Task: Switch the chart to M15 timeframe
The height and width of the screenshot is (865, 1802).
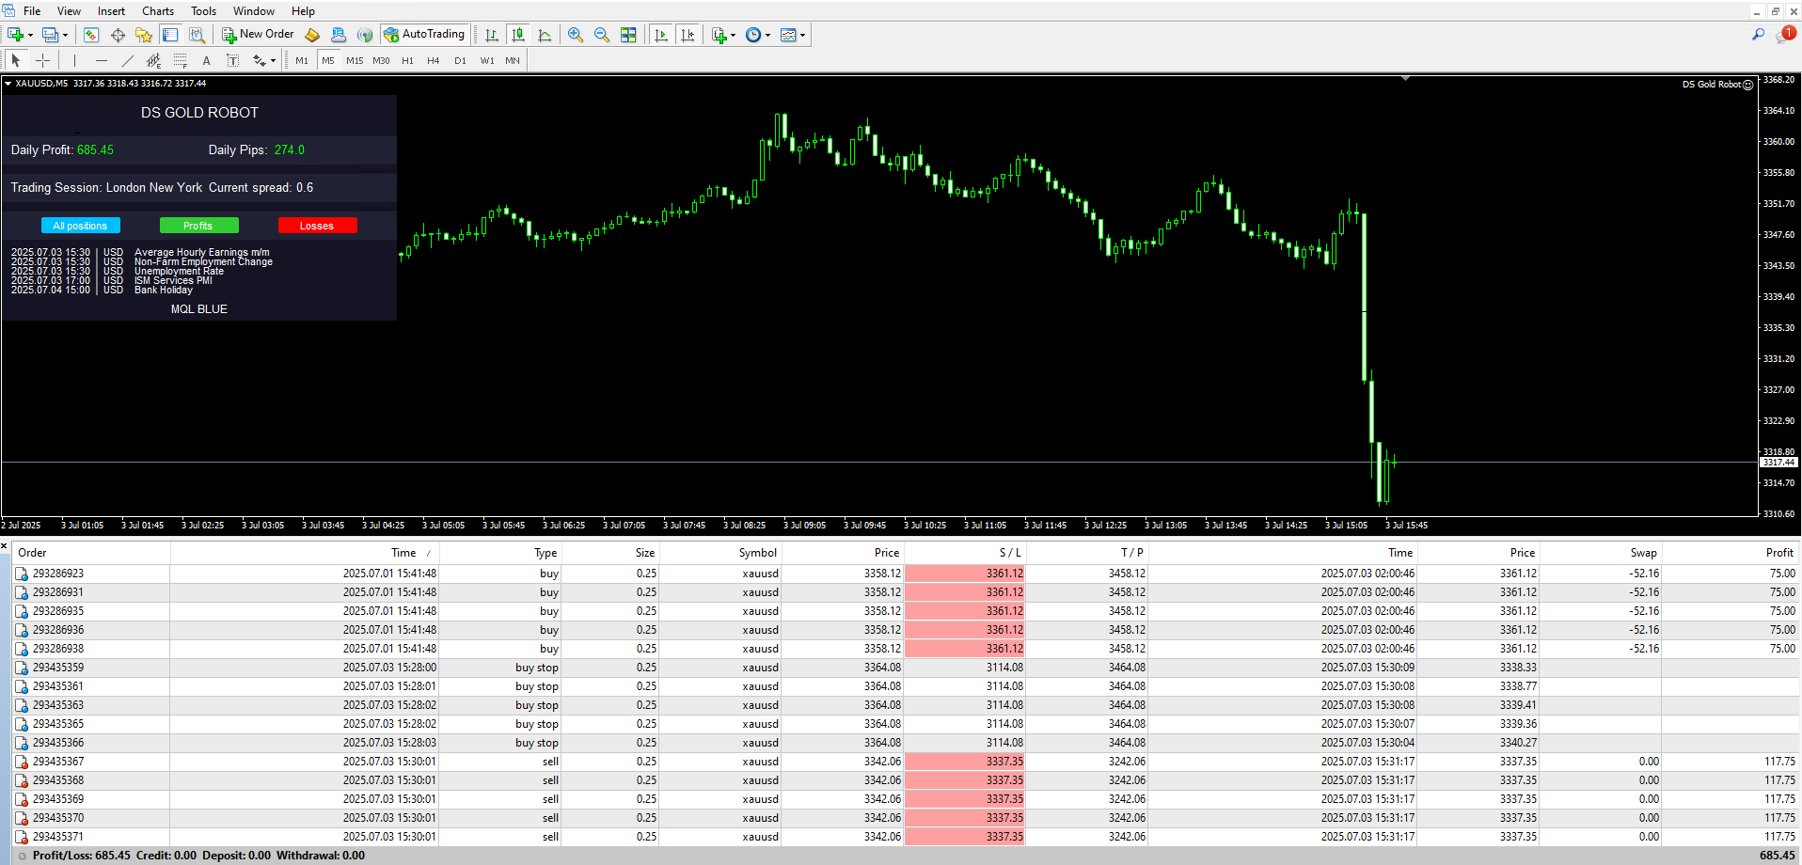Action: pyautogui.click(x=355, y=59)
